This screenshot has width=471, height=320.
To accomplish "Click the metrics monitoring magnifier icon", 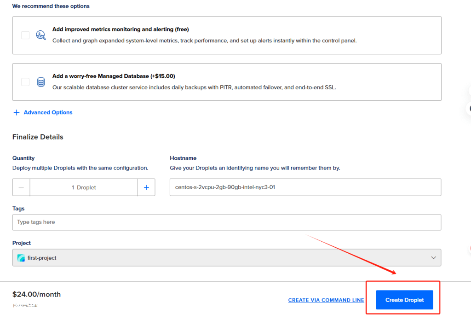I will coord(41,35).
